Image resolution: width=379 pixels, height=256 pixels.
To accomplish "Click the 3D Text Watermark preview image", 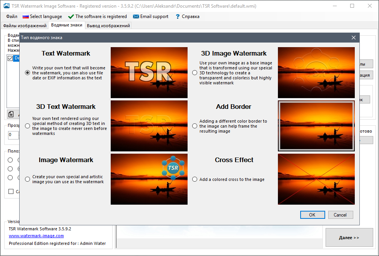I will click(149, 126).
